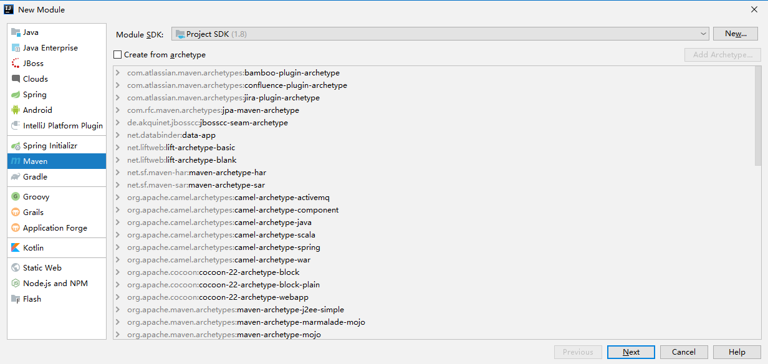The image size is (768, 364).
Task: Expand jbosscc-seam-archetype entry
Action: pyautogui.click(x=118, y=123)
